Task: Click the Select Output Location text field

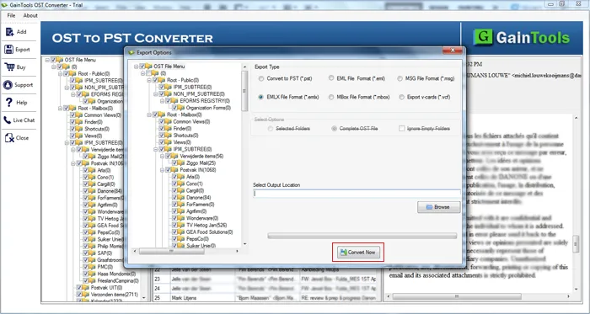Action: [x=357, y=194]
